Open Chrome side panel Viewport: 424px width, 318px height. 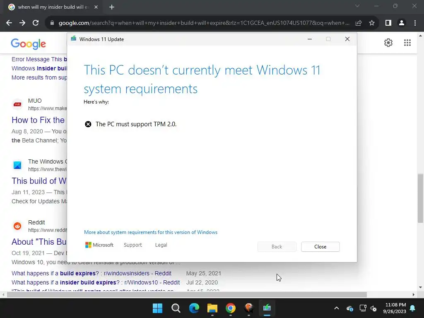pyautogui.click(x=388, y=23)
